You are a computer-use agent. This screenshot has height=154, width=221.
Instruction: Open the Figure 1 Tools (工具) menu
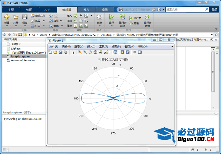tap(104, 47)
